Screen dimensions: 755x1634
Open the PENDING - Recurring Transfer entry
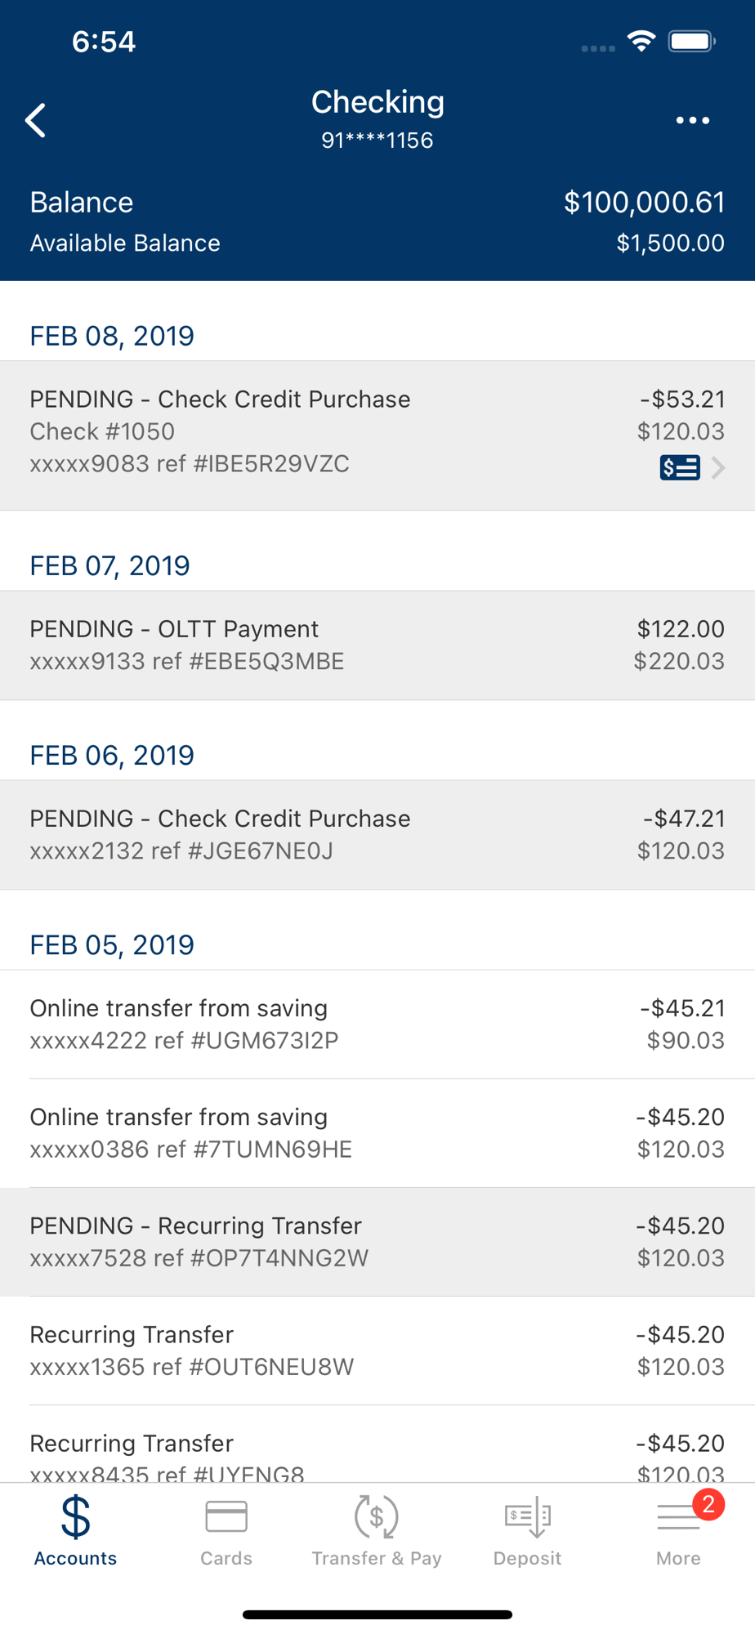pyautogui.click(x=376, y=1241)
